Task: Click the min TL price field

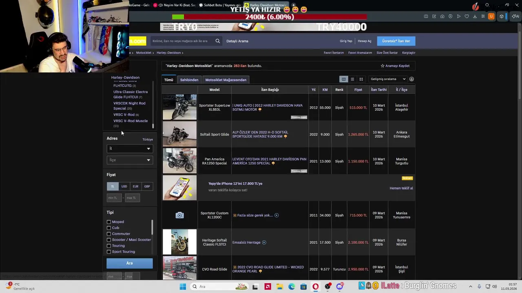Action: (114, 198)
